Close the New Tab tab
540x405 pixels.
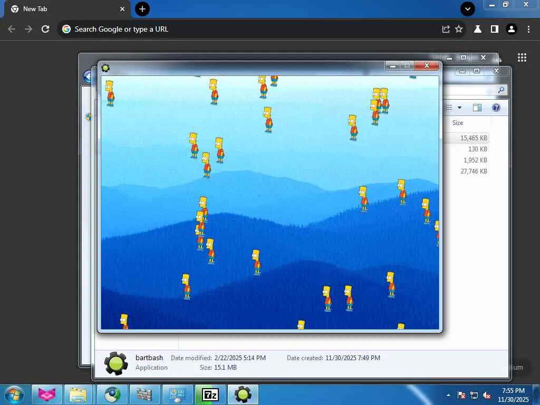click(122, 9)
